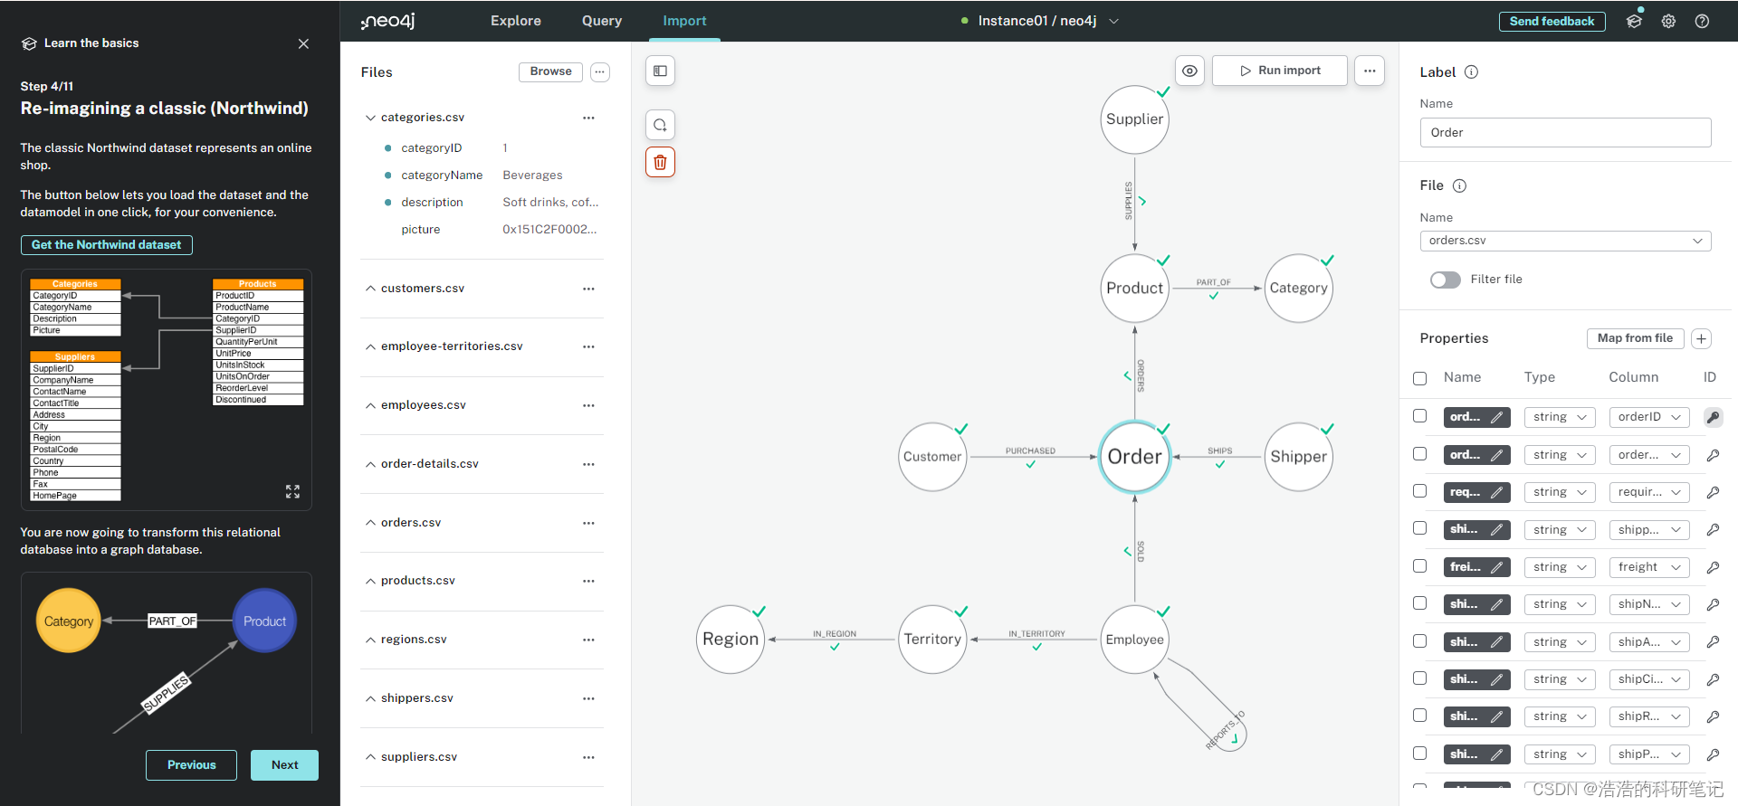This screenshot has width=1738, height=806.
Task: Check the shipN... property row checkbox
Action: tap(1419, 603)
